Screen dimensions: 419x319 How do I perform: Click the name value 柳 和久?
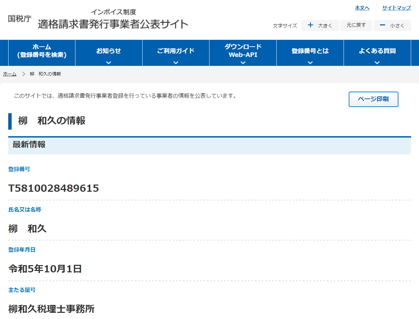27,229
